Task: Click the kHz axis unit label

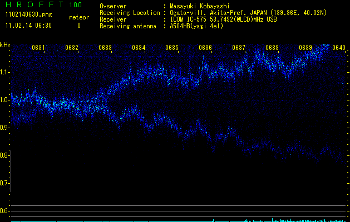Action: (x=5, y=45)
